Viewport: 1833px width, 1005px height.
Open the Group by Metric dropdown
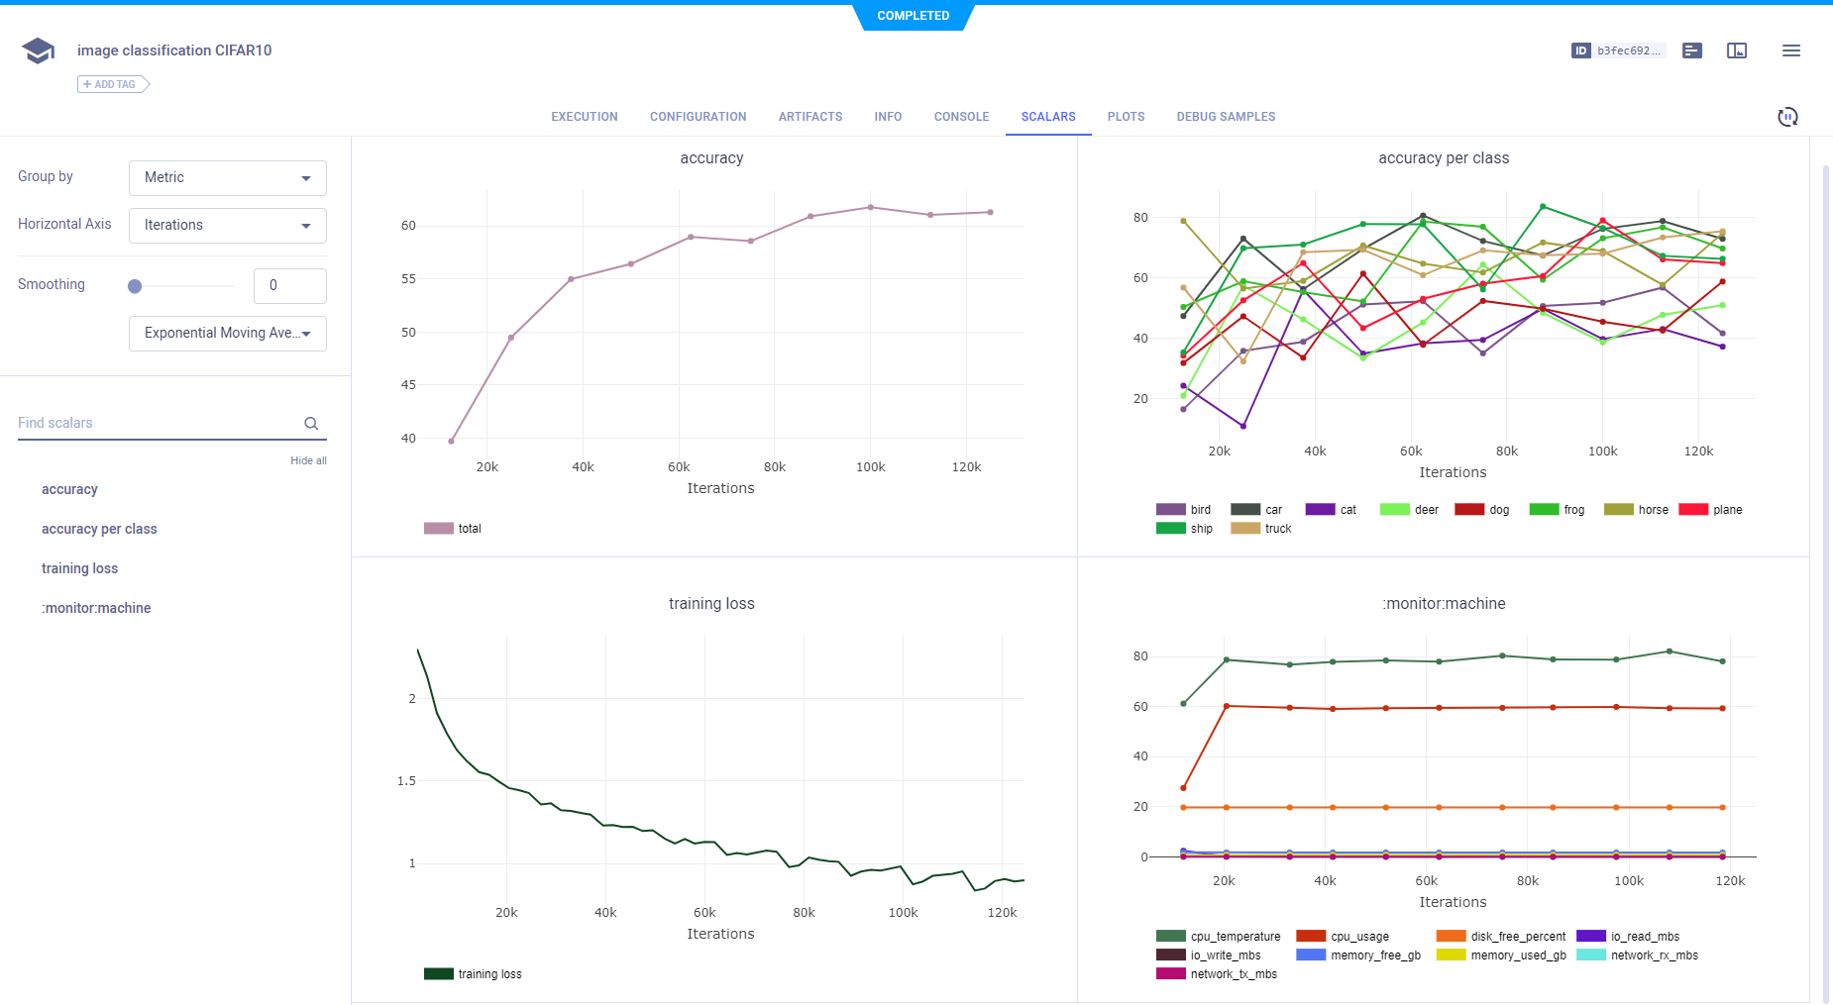(228, 178)
